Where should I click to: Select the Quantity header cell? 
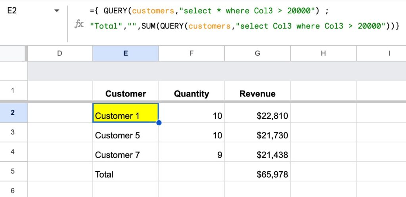[191, 94]
